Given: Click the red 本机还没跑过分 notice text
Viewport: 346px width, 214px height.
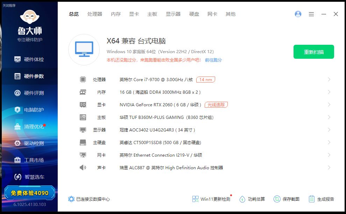Looking at the screenshot, I should [x=154, y=60].
